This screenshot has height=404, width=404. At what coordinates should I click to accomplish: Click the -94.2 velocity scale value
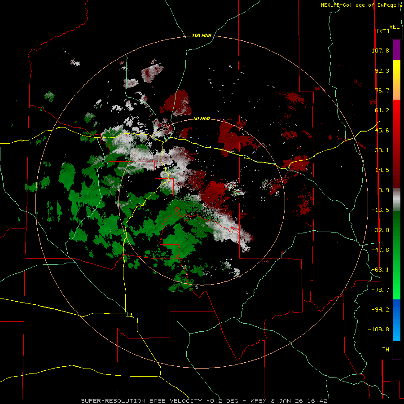(x=380, y=310)
